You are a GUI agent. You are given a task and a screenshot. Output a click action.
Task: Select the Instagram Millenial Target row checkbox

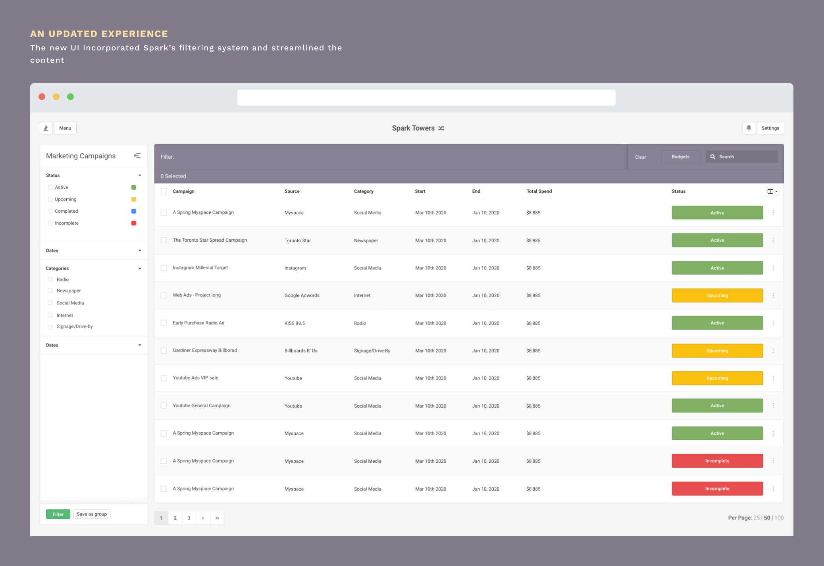pyautogui.click(x=164, y=268)
